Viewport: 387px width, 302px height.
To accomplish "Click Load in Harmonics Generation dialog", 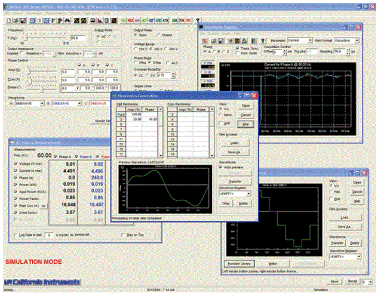I will [x=234, y=143].
